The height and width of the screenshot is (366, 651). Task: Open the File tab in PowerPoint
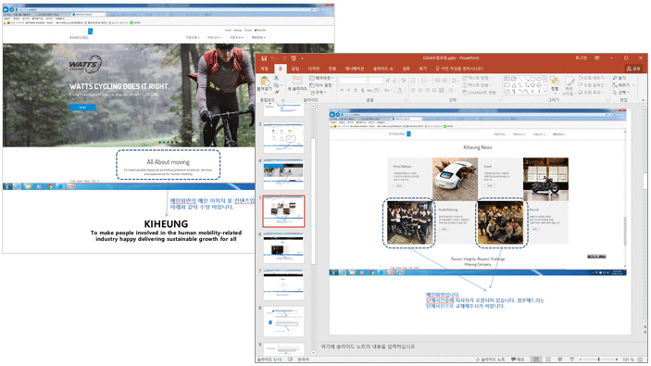(x=264, y=69)
